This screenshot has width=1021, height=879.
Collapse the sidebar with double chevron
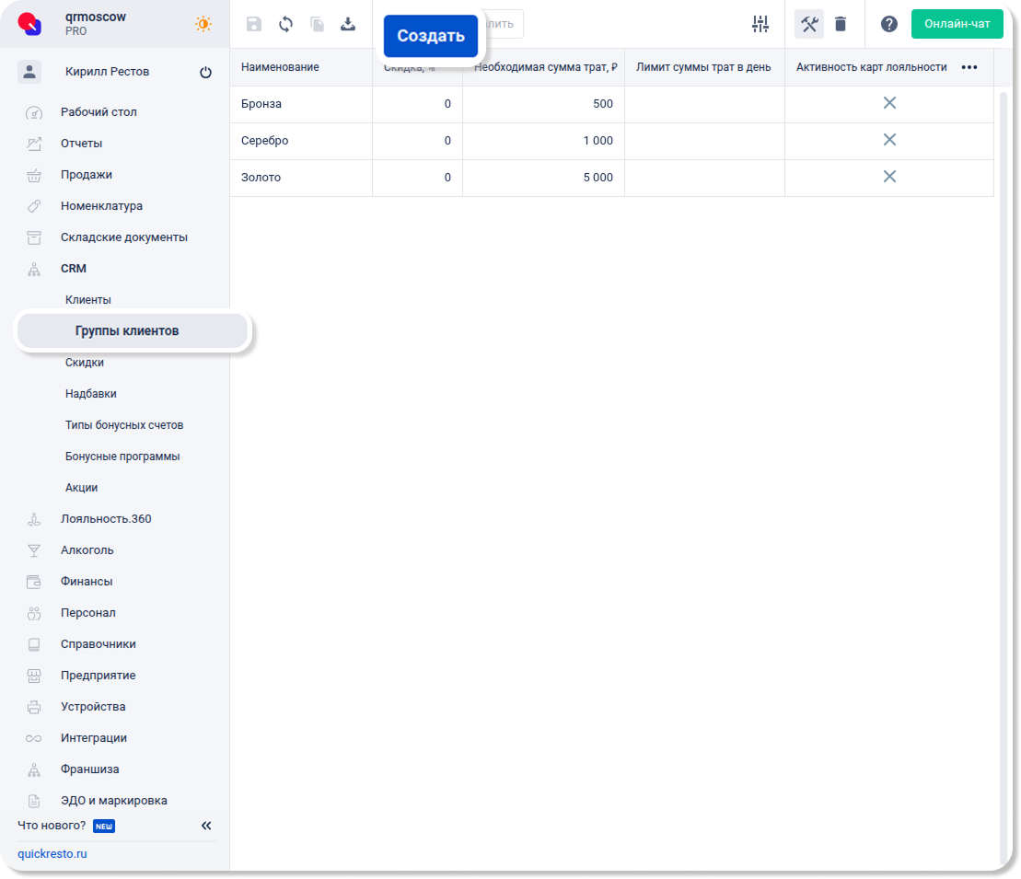point(206,826)
